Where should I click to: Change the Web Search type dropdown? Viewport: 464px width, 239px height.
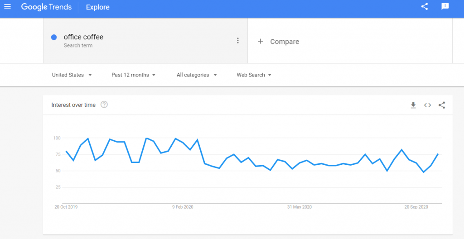pyautogui.click(x=254, y=75)
